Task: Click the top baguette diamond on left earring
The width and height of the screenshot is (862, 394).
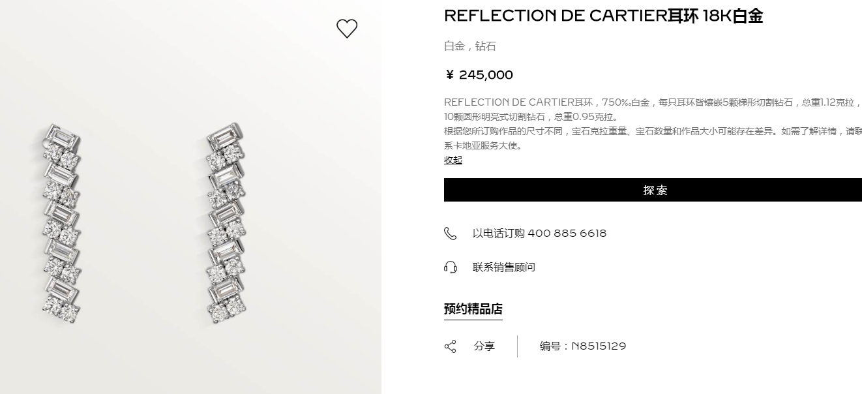Action: tap(62, 138)
